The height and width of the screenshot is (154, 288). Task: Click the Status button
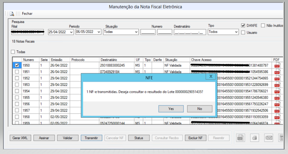click(x=139, y=138)
